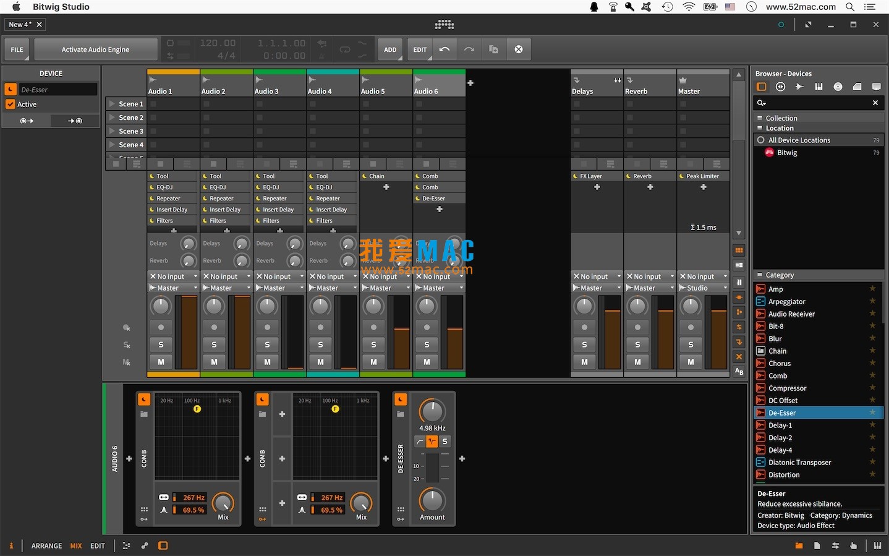Redo using the toolbar arrow
The width and height of the screenshot is (889, 556).
pyautogui.click(x=469, y=49)
